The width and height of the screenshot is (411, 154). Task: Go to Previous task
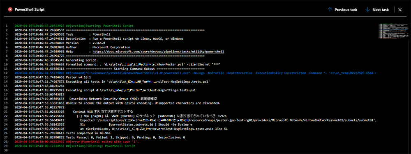[342, 10]
